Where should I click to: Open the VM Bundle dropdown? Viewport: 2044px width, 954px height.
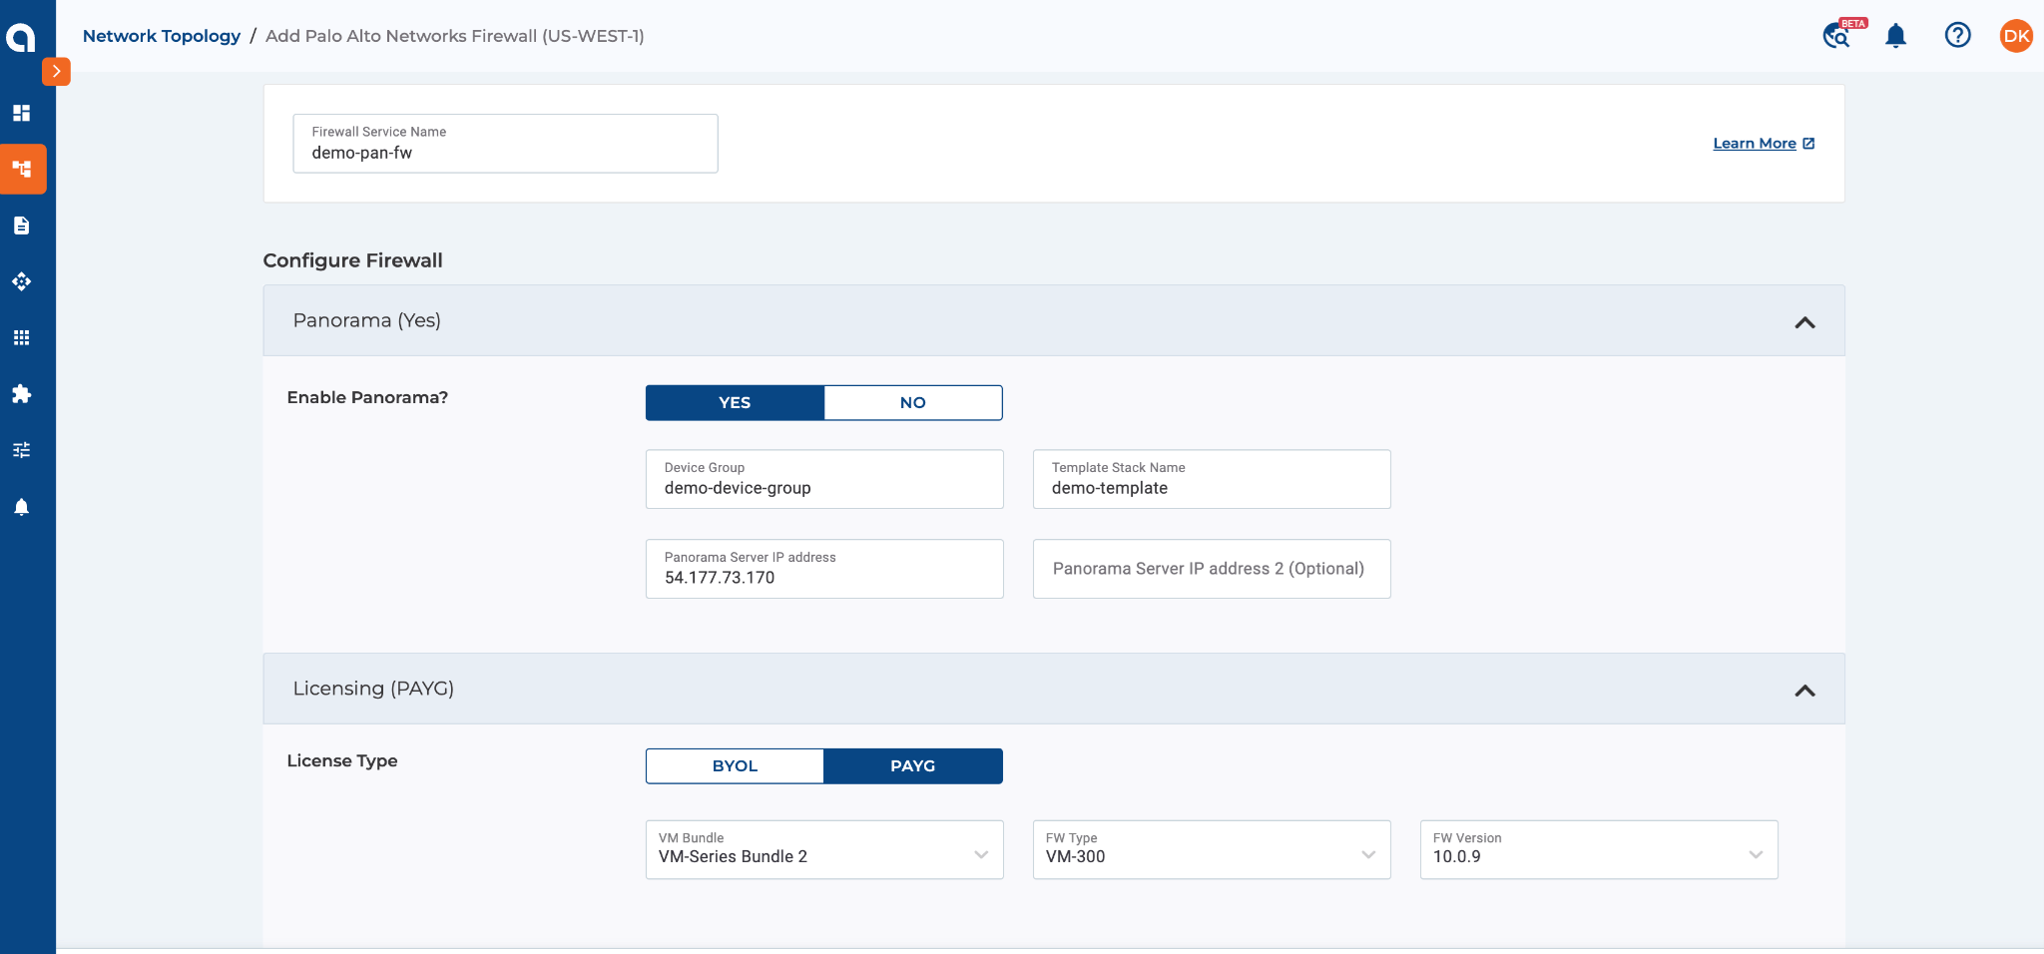tap(824, 849)
